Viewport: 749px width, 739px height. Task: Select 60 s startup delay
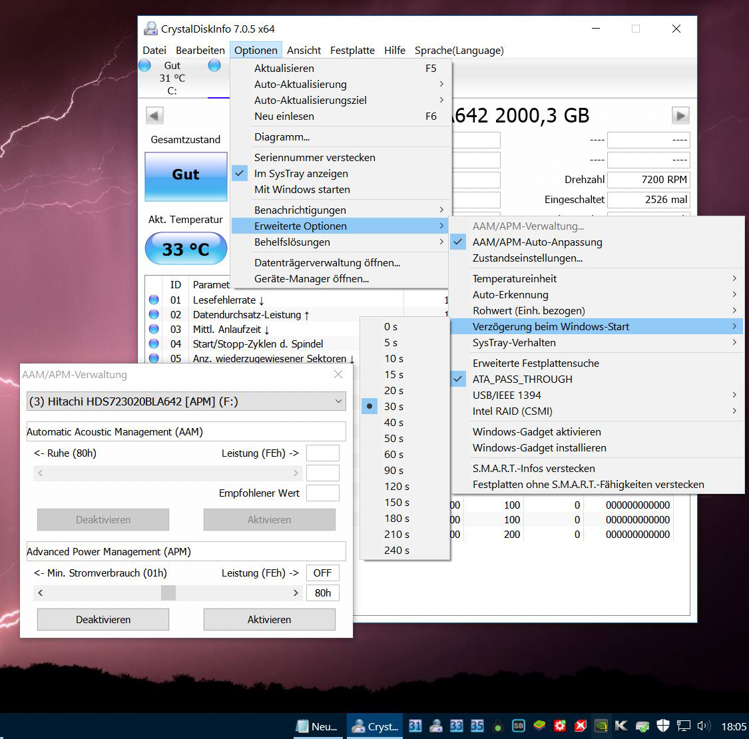(x=405, y=454)
